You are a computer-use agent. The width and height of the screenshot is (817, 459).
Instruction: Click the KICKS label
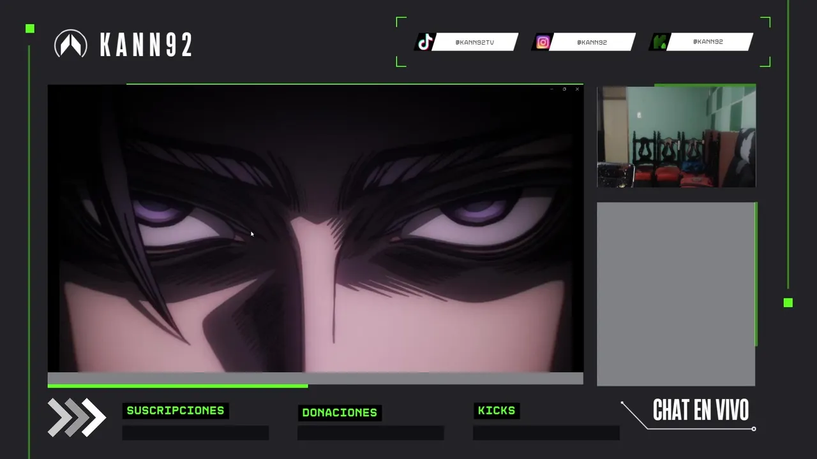(497, 411)
